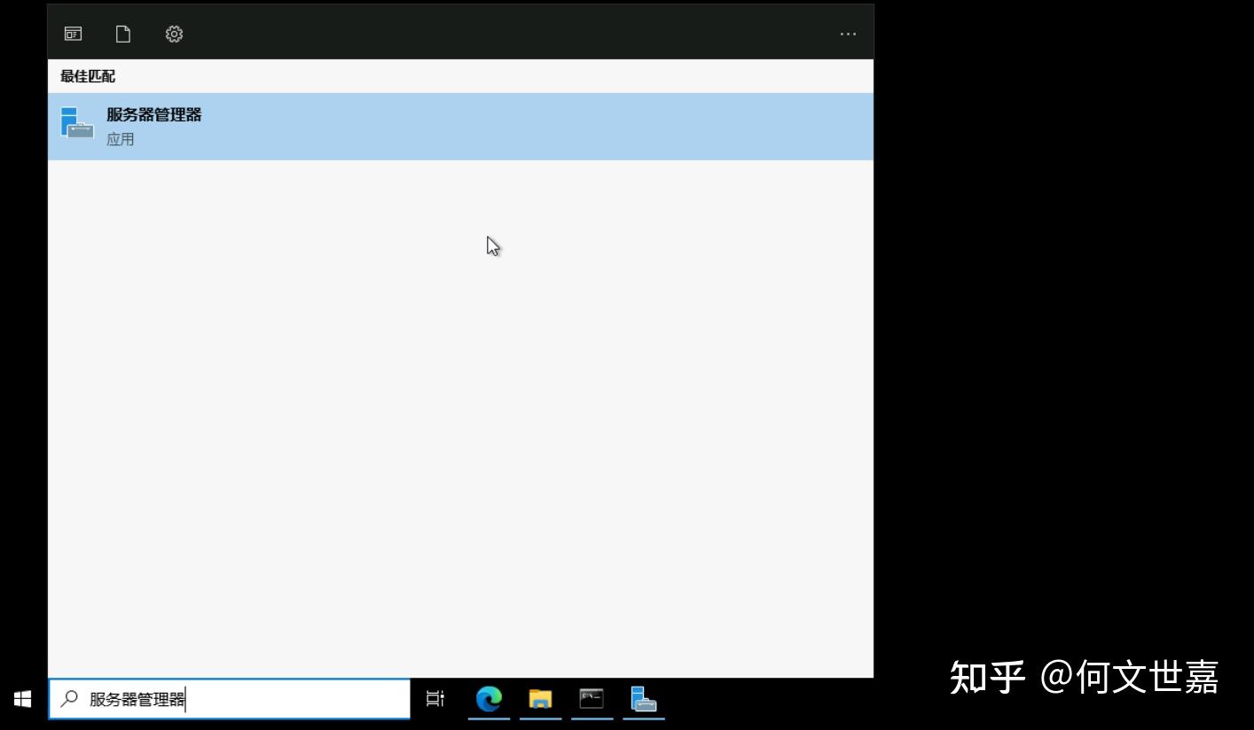Click the 应用 label under the result title
Image resolution: width=1254 pixels, height=730 pixels.
coord(121,139)
